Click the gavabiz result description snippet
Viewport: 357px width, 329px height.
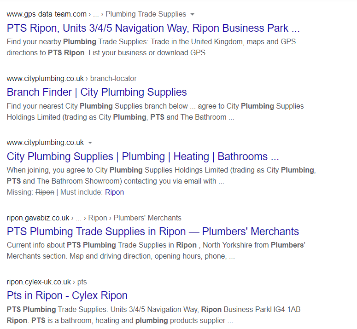[156, 251]
